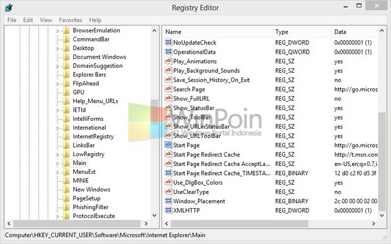This screenshot has width=391, height=244.
Task: Select the New Windows key
Action: click(92, 190)
